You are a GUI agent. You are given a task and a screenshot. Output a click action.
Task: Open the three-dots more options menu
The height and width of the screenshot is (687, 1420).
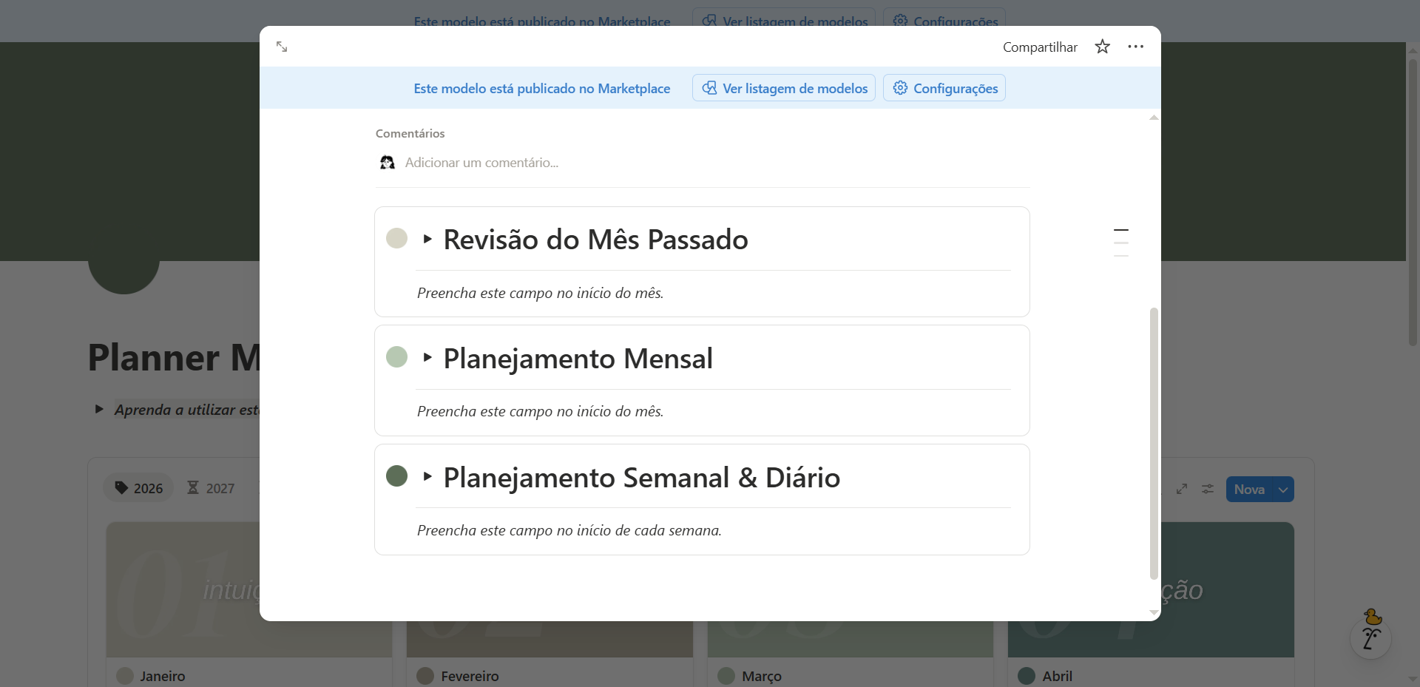tap(1136, 47)
